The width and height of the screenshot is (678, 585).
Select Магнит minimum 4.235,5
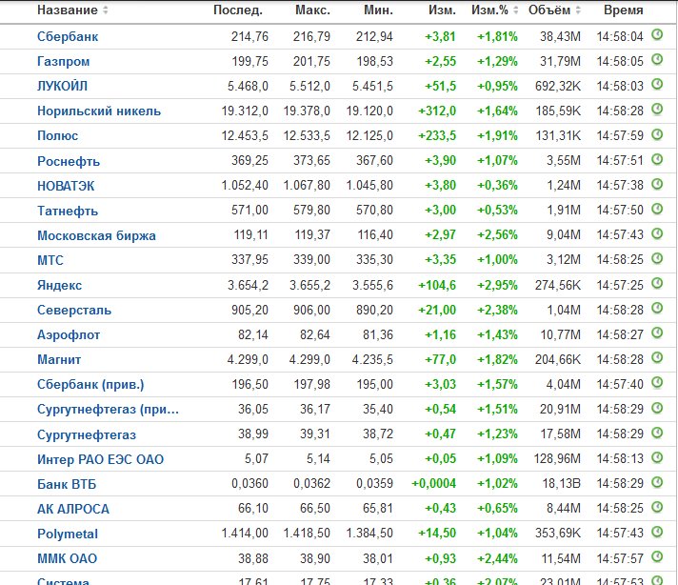372,359
